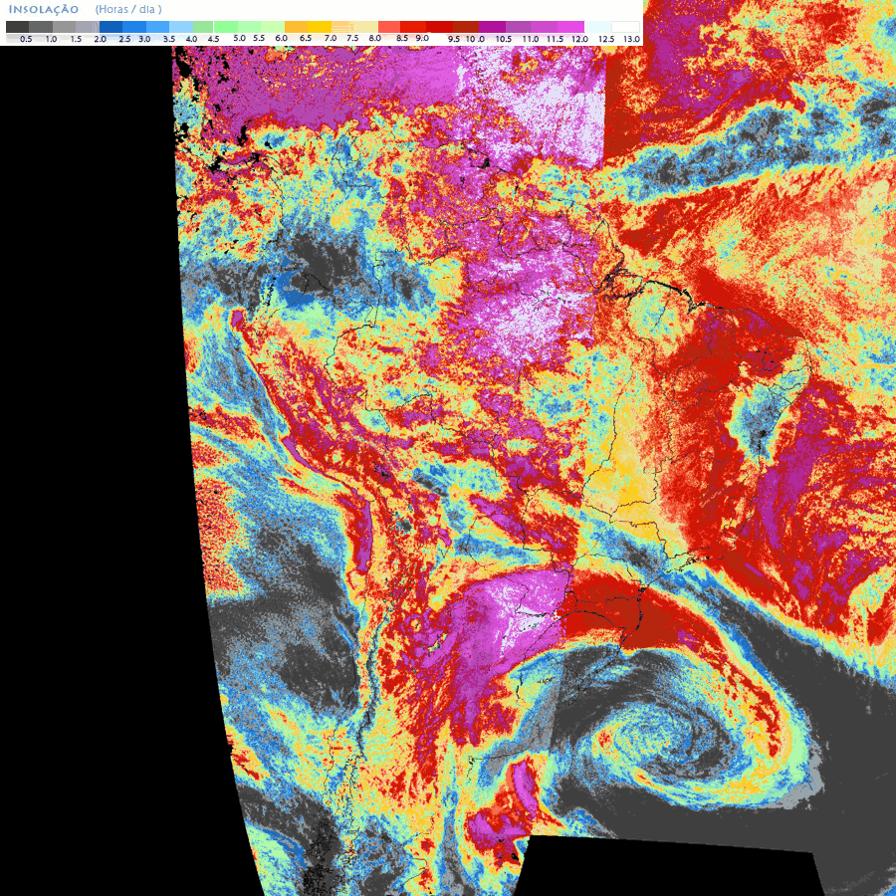Click the 7.5 legend value
Image resolution: width=896 pixels, height=896 pixels.
coord(352,38)
